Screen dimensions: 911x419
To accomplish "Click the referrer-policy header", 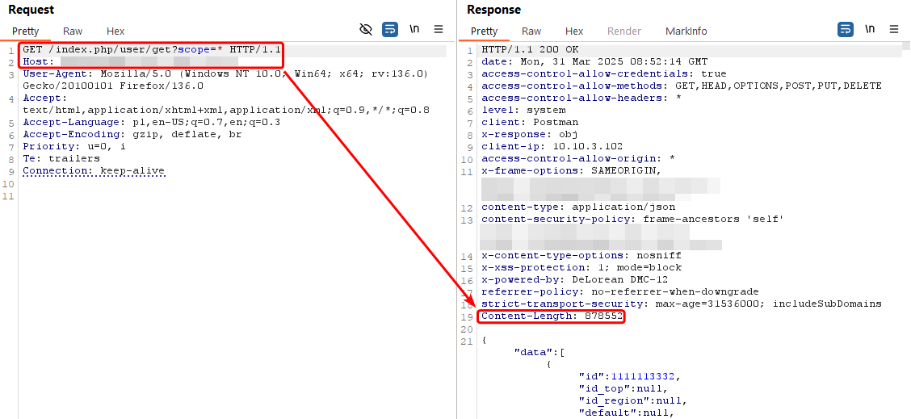I will 620,291.
